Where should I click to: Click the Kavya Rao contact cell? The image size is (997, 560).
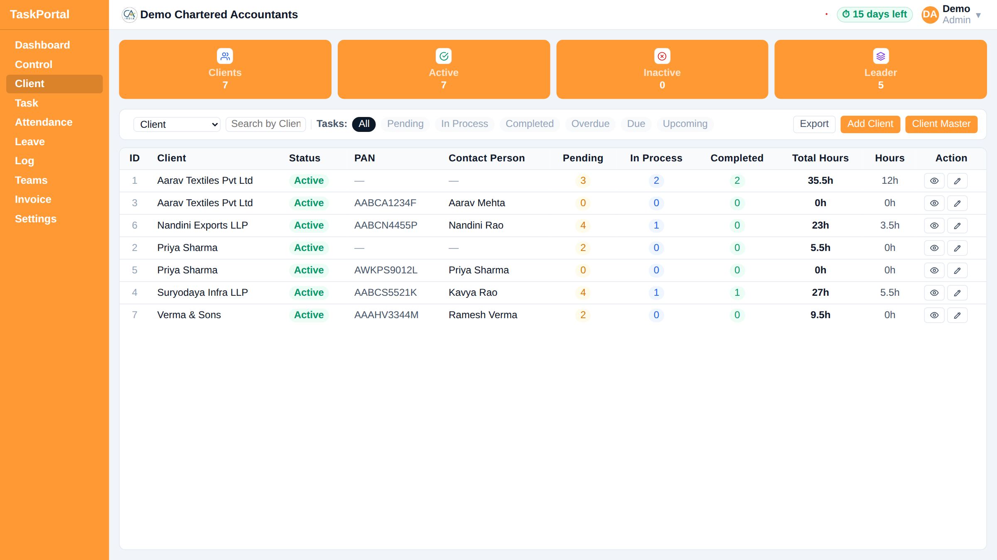[x=473, y=293]
